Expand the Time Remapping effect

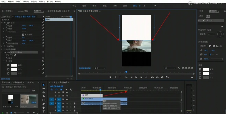(2, 49)
